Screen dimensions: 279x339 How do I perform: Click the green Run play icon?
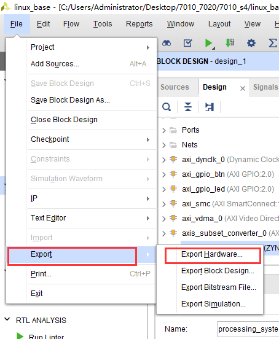pyautogui.click(x=209, y=43)
